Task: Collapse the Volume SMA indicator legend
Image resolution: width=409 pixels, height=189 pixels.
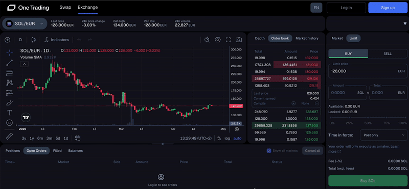Action: 24,64
